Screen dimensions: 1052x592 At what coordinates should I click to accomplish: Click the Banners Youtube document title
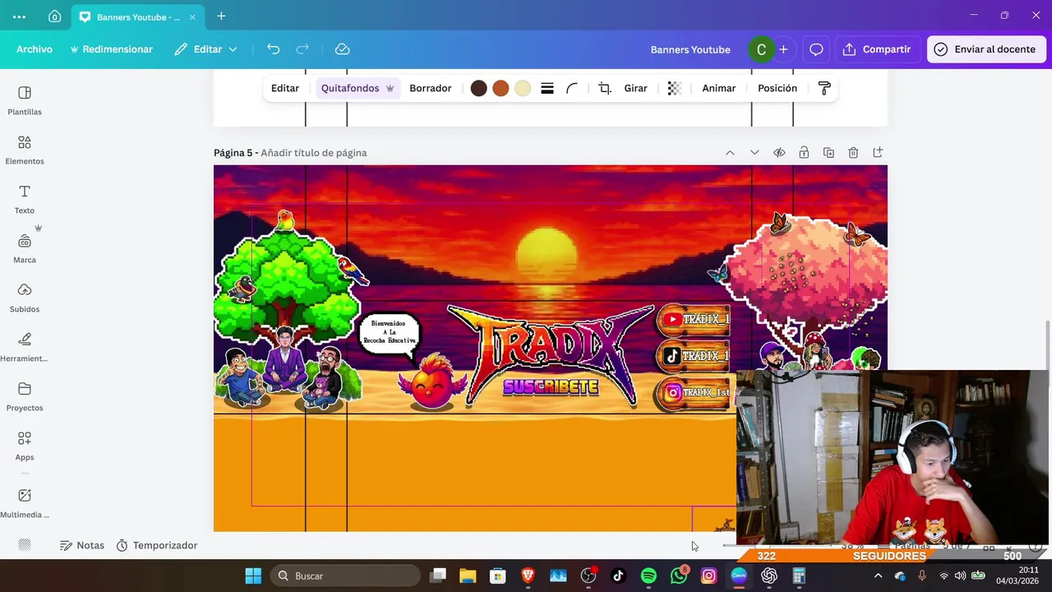pyautogui.click(x=690, y=49)
